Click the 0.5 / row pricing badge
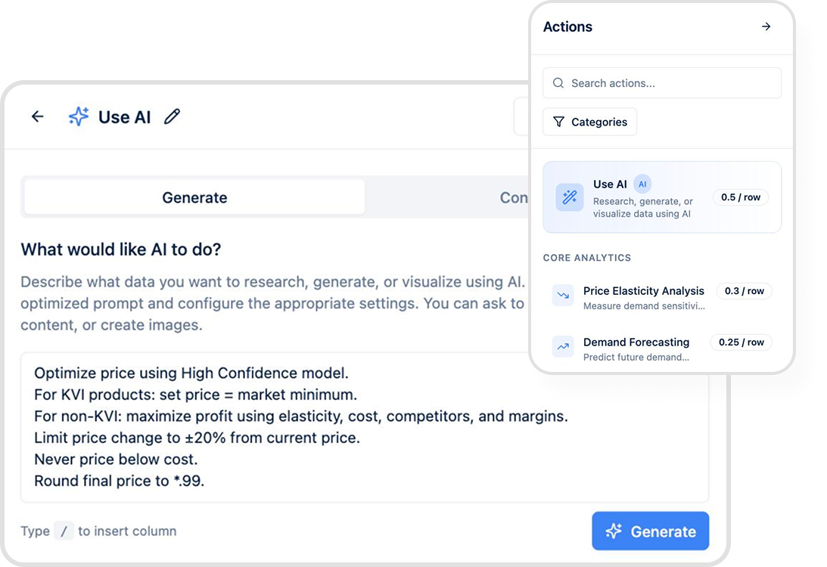 [740, 197]
